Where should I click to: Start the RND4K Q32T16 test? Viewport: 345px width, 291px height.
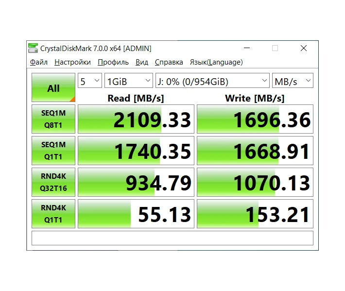pyautogui.click(x=53, y=182)
